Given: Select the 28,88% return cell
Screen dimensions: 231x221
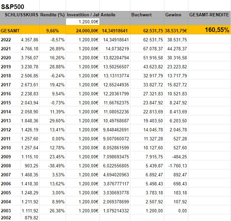Looking at the screenshot, I should [x=57, y=67].
